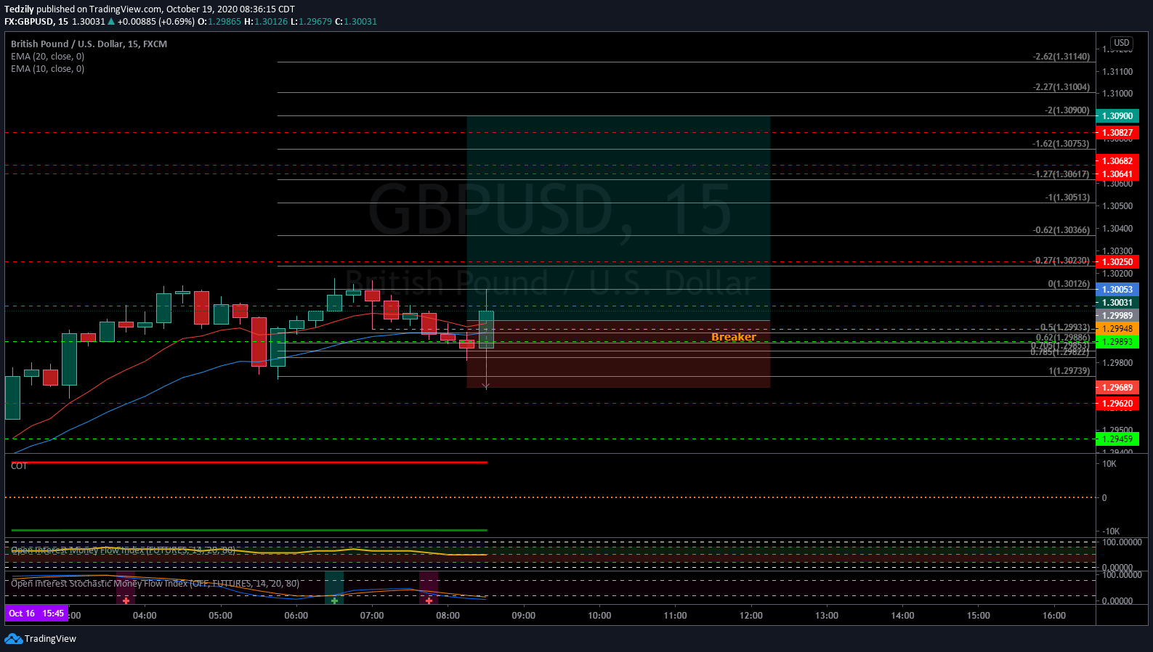Viewport: 1153px width, 652px height.
Task: Click the purple Oct 16 15:45 date label
Action: click(x=36, y=614)
